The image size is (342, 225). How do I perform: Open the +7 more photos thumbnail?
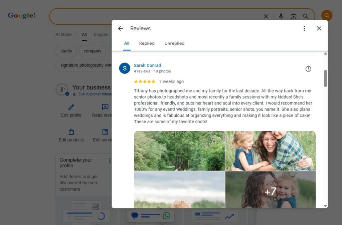click(x=270, y=190)
